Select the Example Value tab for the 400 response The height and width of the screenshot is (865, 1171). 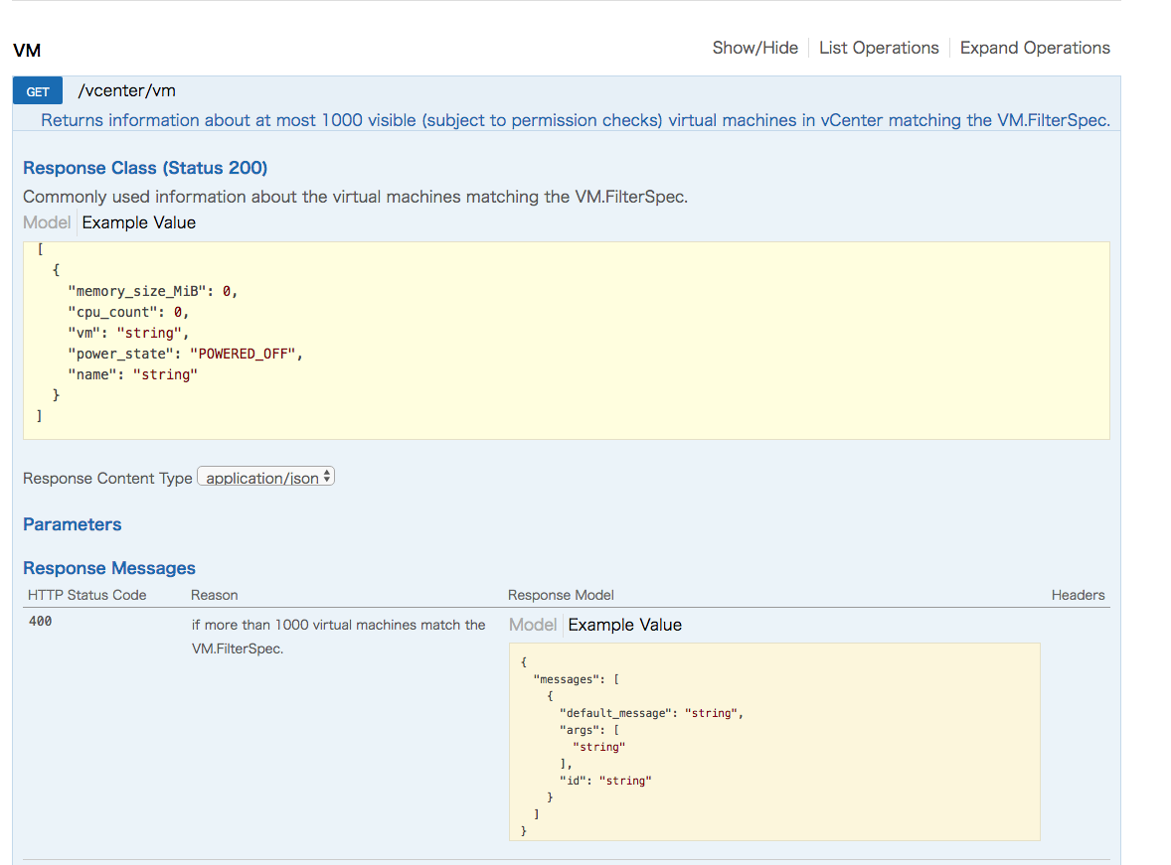(x=624, y=625)
